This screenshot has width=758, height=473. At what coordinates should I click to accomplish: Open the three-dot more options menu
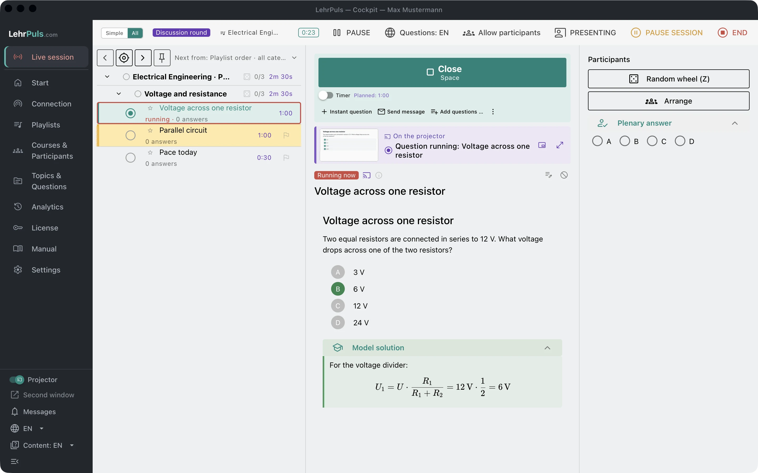coord(493,112)
